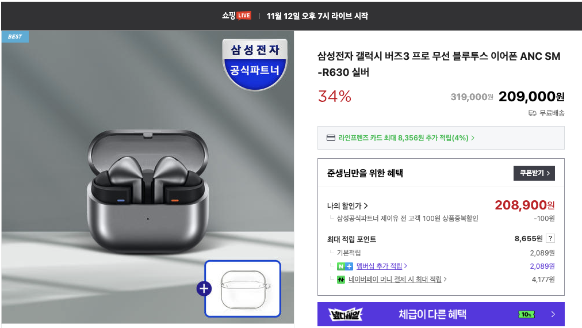Click the BEST label badge

[x=15, y=36]
